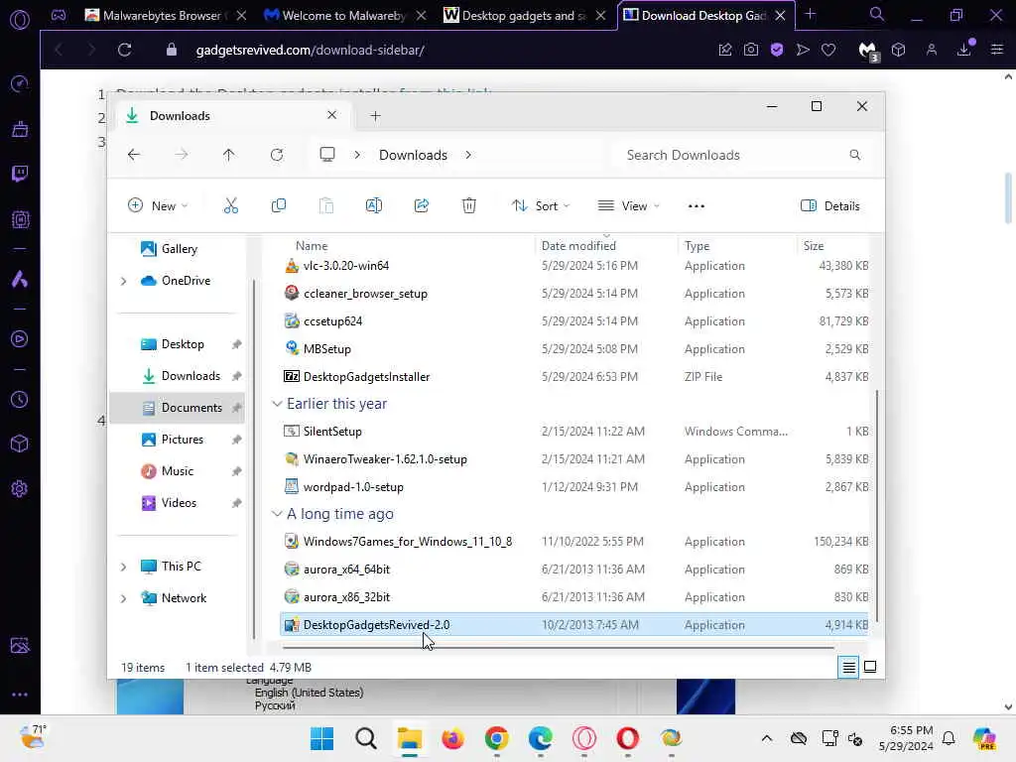This screenshot has height=762, width=1016.
Task: Open Opera GX sidebar settings gear
Action: point(20,488)
